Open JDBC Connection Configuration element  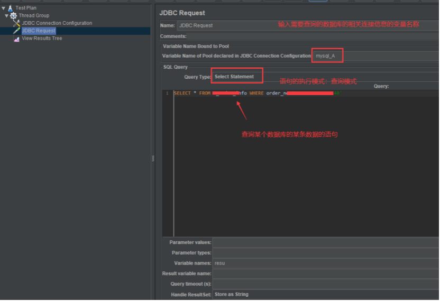coord(57,23)
